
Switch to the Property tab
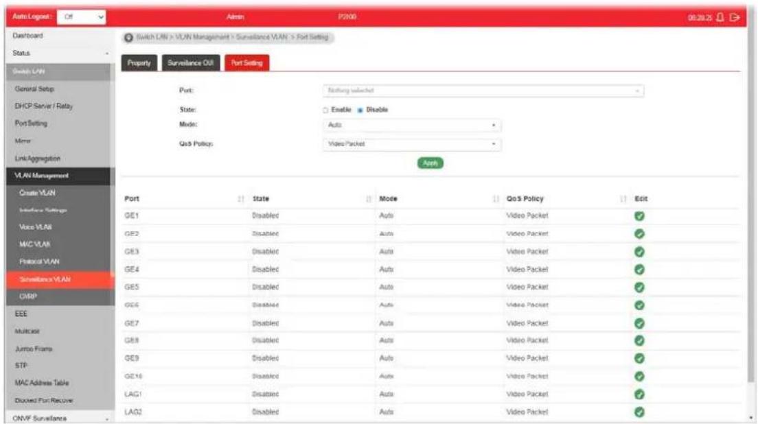pyautogui.click(x=139, y=63)
